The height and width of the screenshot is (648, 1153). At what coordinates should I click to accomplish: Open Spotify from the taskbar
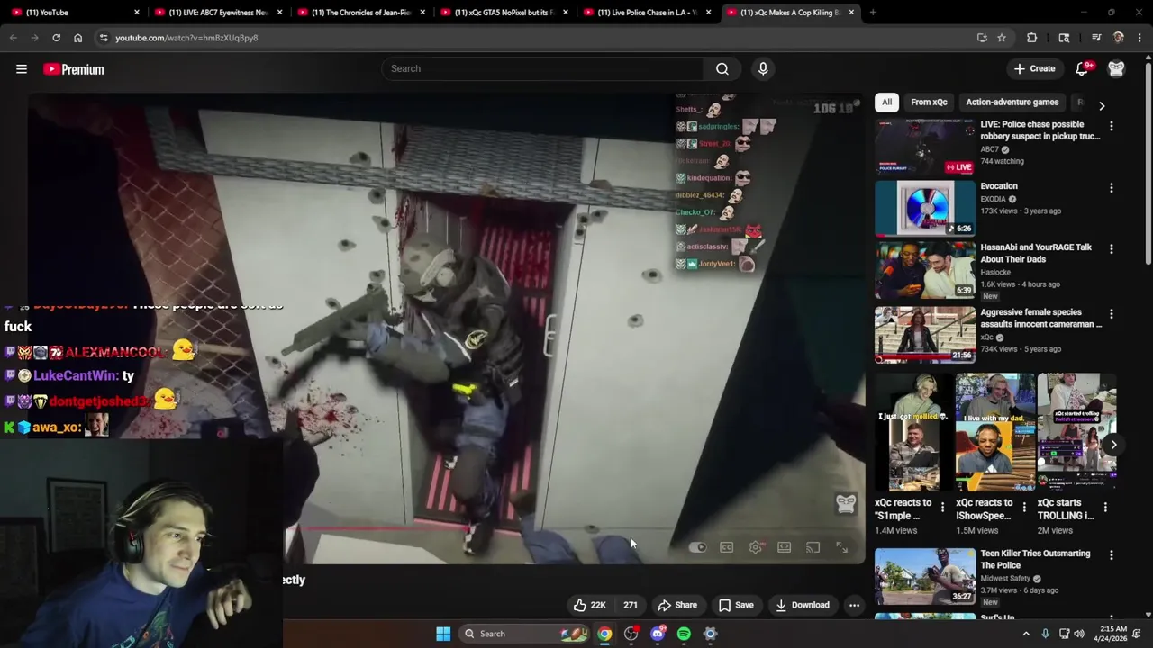click(684, 634)
